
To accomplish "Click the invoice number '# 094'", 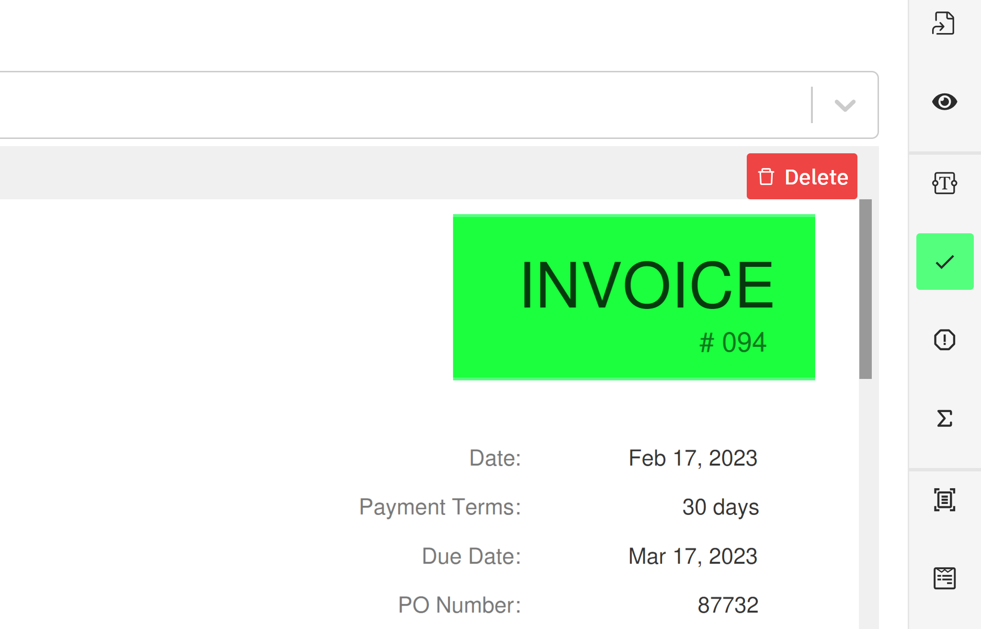I will point(733,343).
